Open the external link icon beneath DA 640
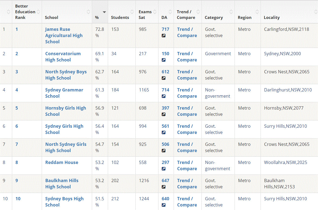 (x=164, y=205)
